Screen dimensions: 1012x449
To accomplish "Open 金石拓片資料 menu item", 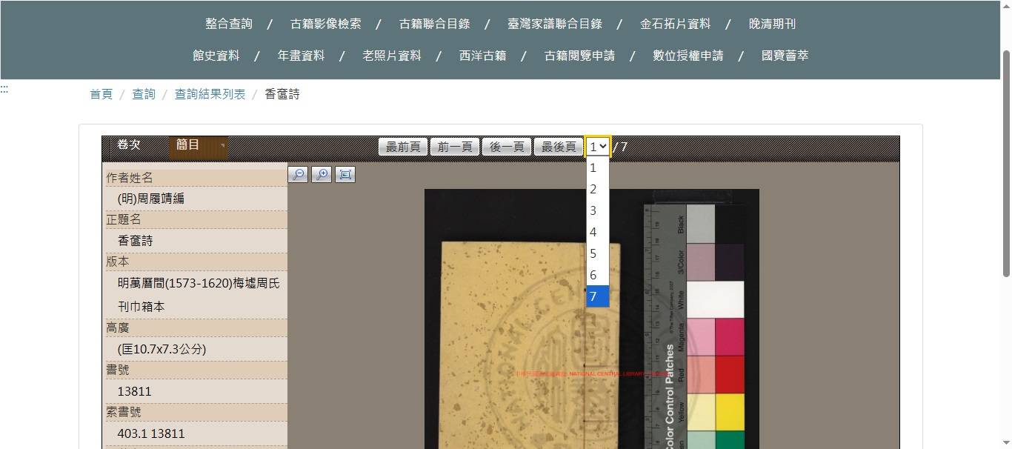I will [x=675, y=24].
